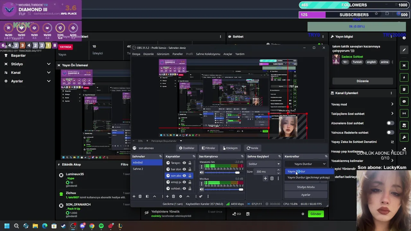Open the Yayını Durdur dropdown arrow in Kontroller

(x=324, y=164)
